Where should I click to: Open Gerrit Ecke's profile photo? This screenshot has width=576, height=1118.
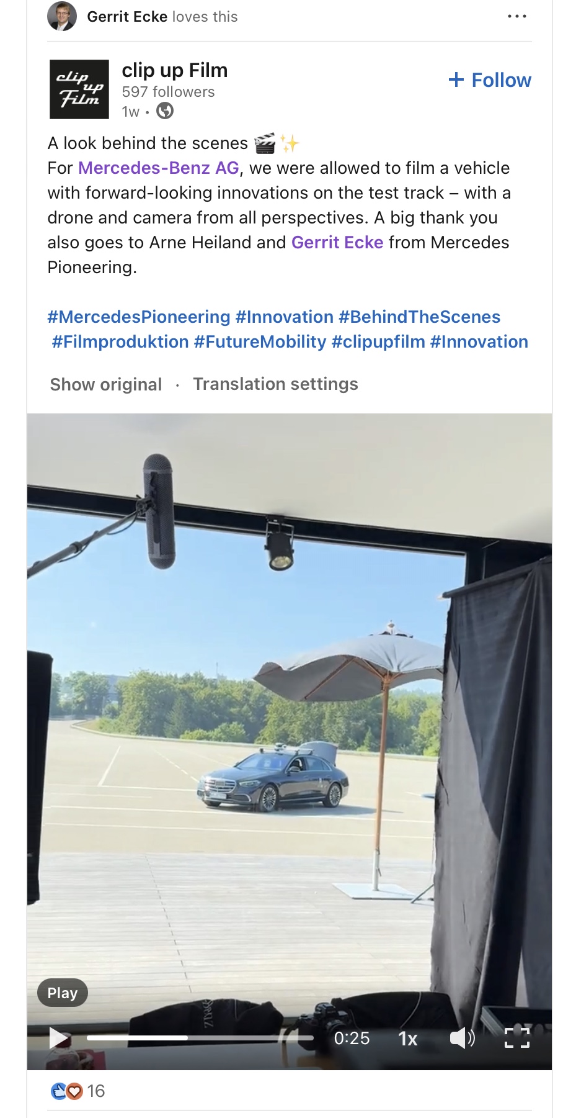pos(62,16)
